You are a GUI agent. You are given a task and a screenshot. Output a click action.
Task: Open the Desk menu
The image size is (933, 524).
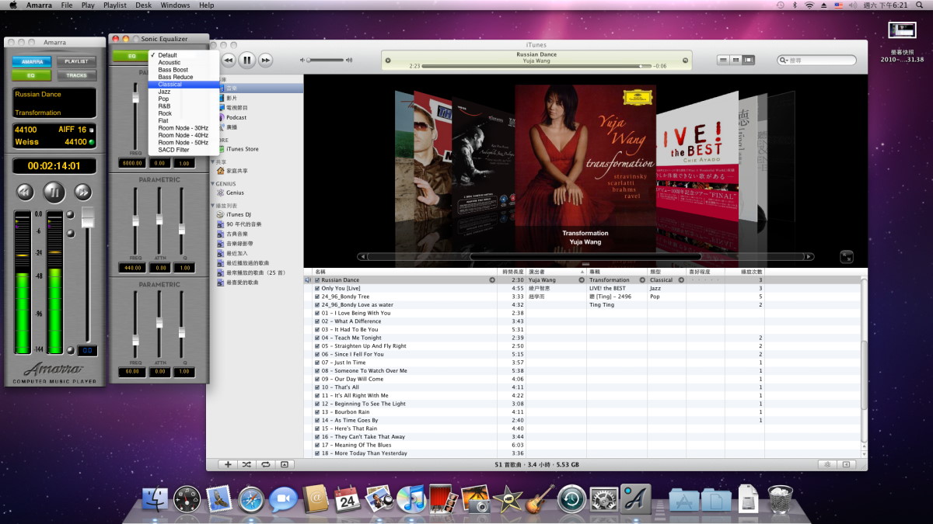(x=143, y=5)
